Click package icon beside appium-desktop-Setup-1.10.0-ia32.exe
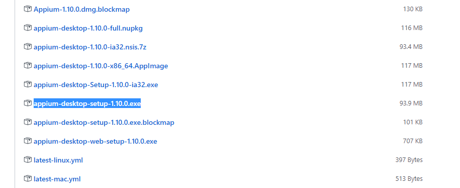 tap(28, 85)
